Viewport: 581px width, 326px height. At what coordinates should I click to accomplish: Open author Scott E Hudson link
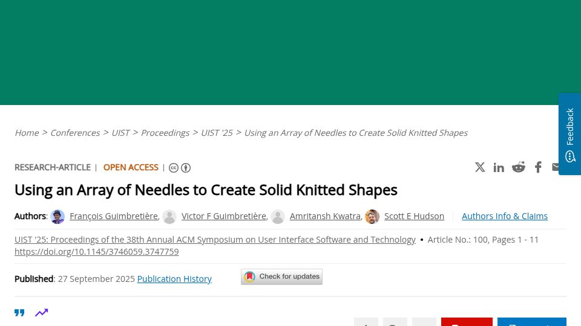pyautogui.click(x=414, y=216)
